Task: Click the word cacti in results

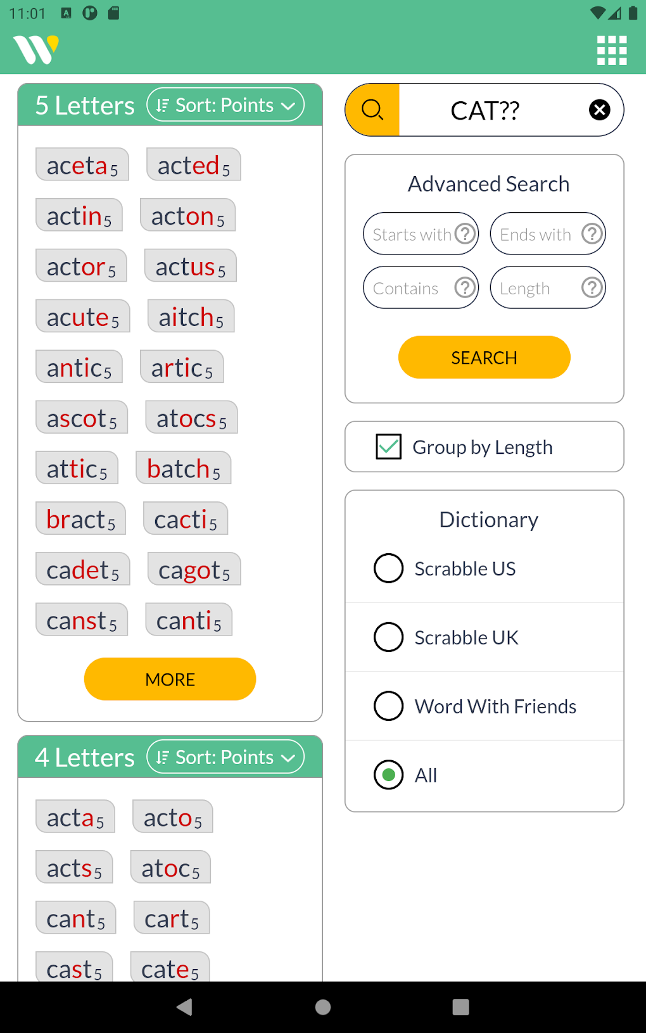Action: pos(185,518)
